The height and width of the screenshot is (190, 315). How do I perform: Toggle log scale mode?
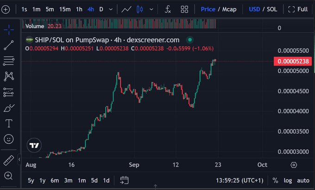click(288, 181)
